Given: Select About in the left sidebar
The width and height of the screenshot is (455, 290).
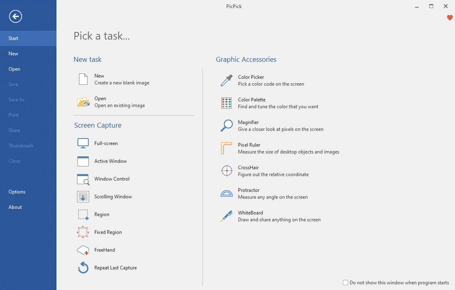Looking at the screenshot, I should click(x=15, y=207).
